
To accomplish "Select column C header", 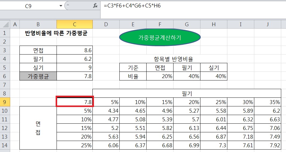I will pos(74,24).
